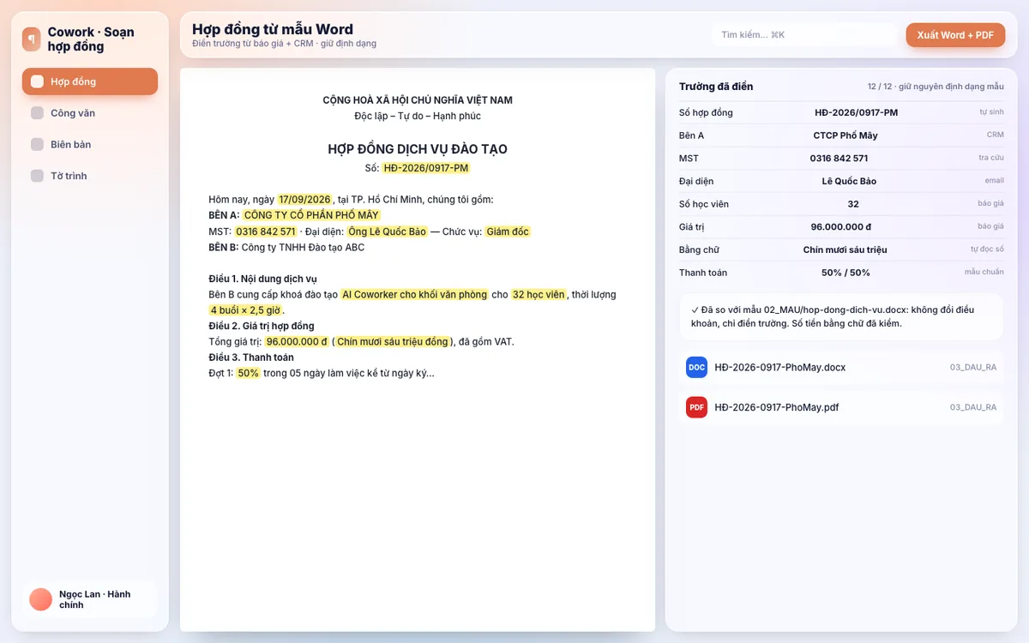Click the tự đọc số source tag

(x=987, y=249)
